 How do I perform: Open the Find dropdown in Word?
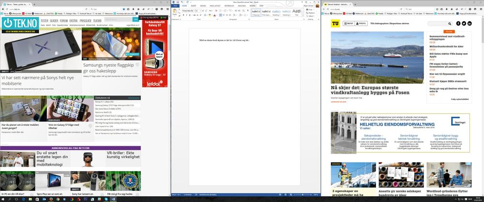point(314,10)
